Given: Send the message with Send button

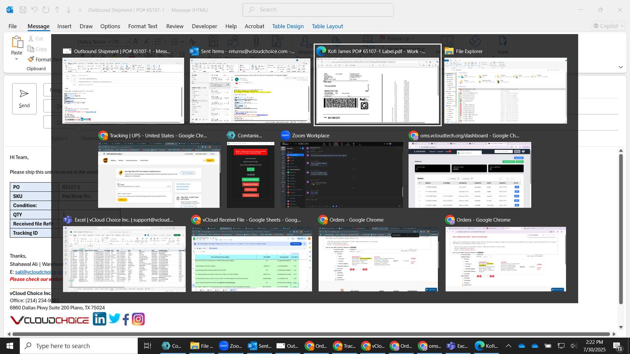Looking at the screenshot, I should 24,99.
